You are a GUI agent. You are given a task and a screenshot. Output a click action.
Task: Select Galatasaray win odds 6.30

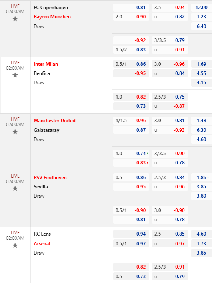coord(202,130)
